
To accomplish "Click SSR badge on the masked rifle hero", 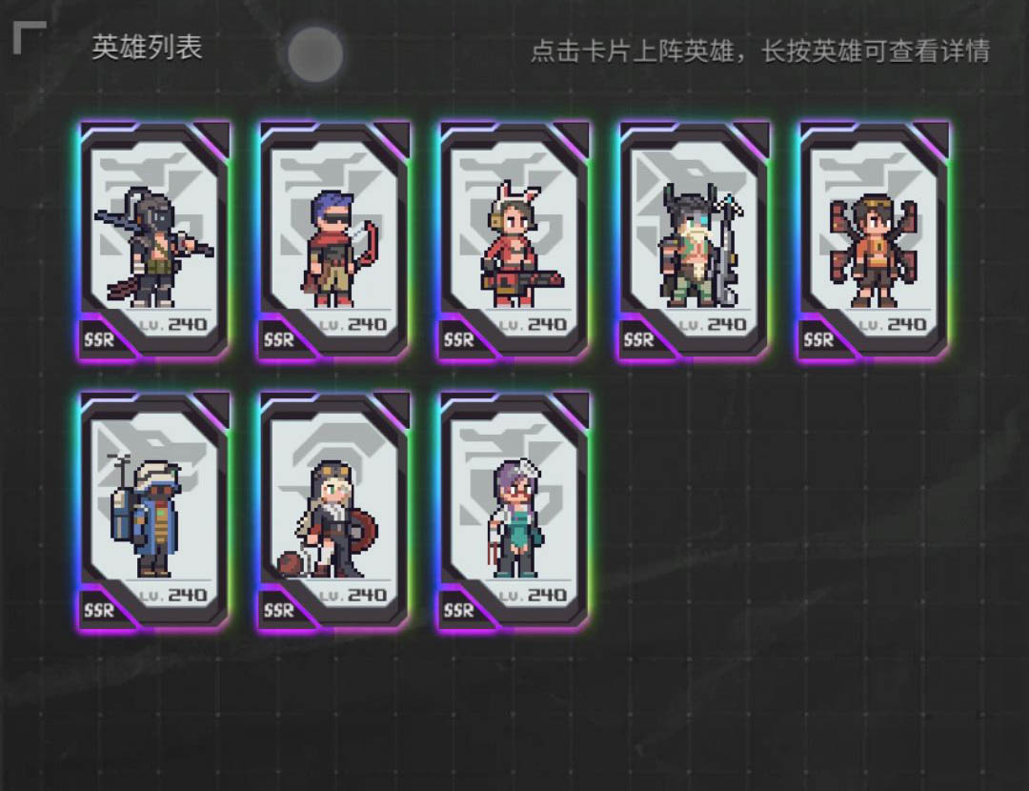I will (x=99, y=340).
